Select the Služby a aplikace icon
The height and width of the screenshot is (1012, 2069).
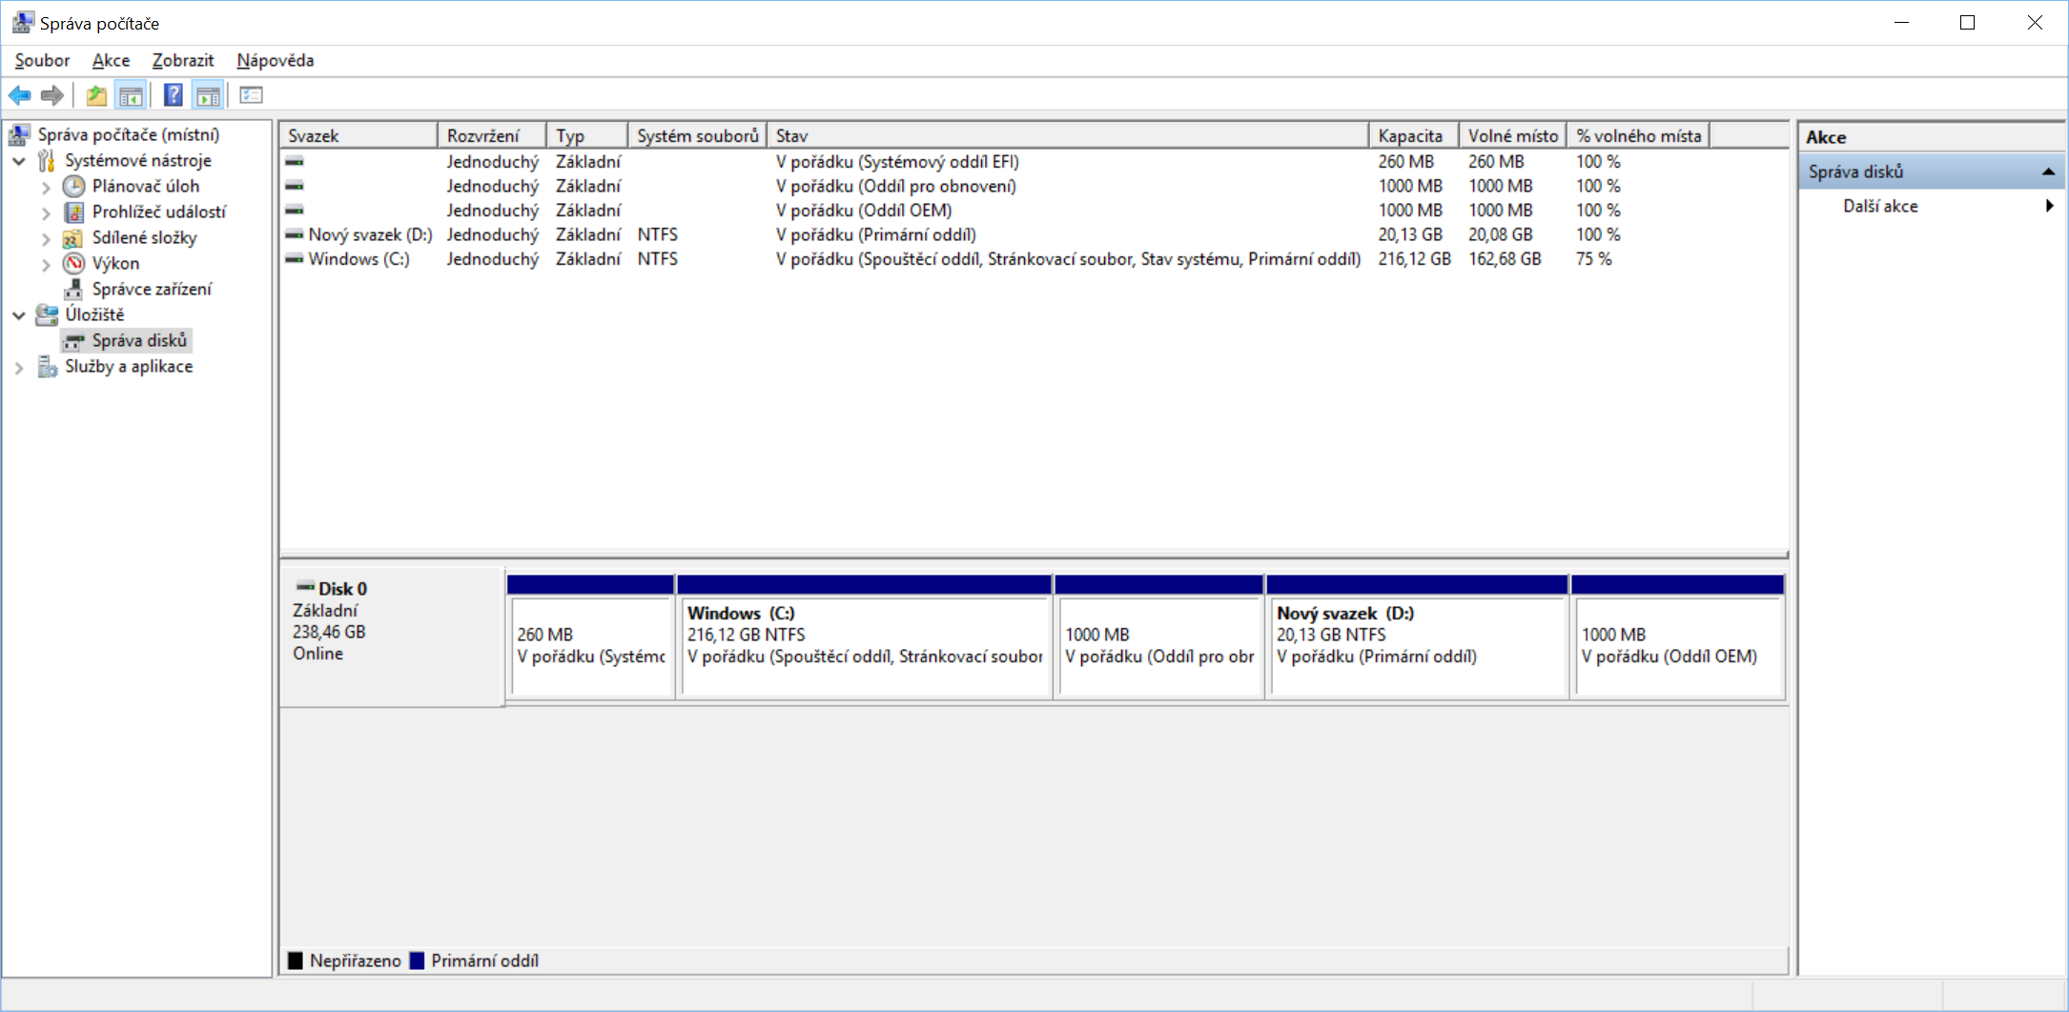pyautogui.click(x=47, y=366)
